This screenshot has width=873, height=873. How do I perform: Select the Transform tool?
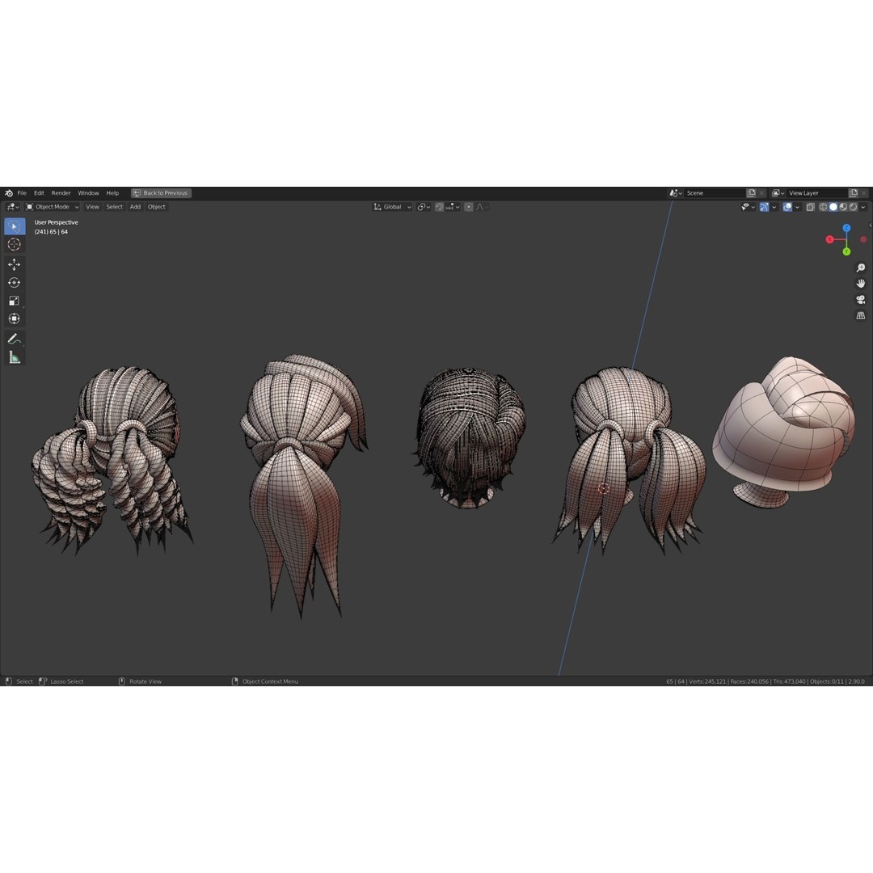[15, 319]
